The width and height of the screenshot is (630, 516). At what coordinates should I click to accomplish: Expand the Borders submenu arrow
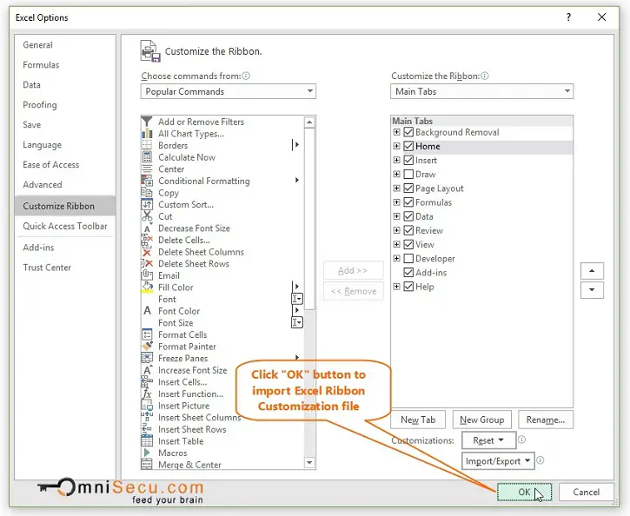point(296,145)
